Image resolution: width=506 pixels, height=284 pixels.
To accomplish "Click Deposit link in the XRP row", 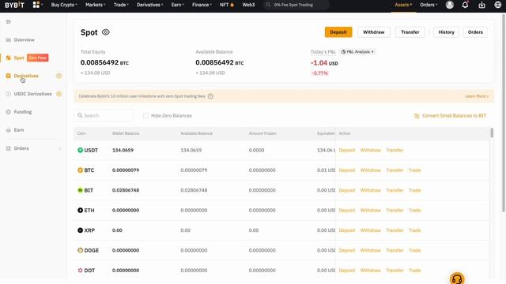I will click(x=347, y=230).
